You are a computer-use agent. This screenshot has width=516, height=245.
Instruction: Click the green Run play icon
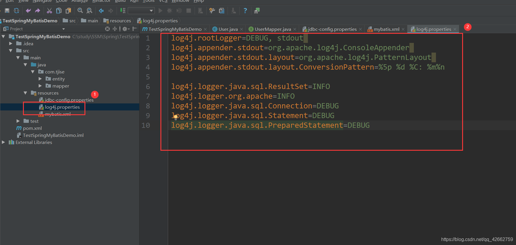160,11
